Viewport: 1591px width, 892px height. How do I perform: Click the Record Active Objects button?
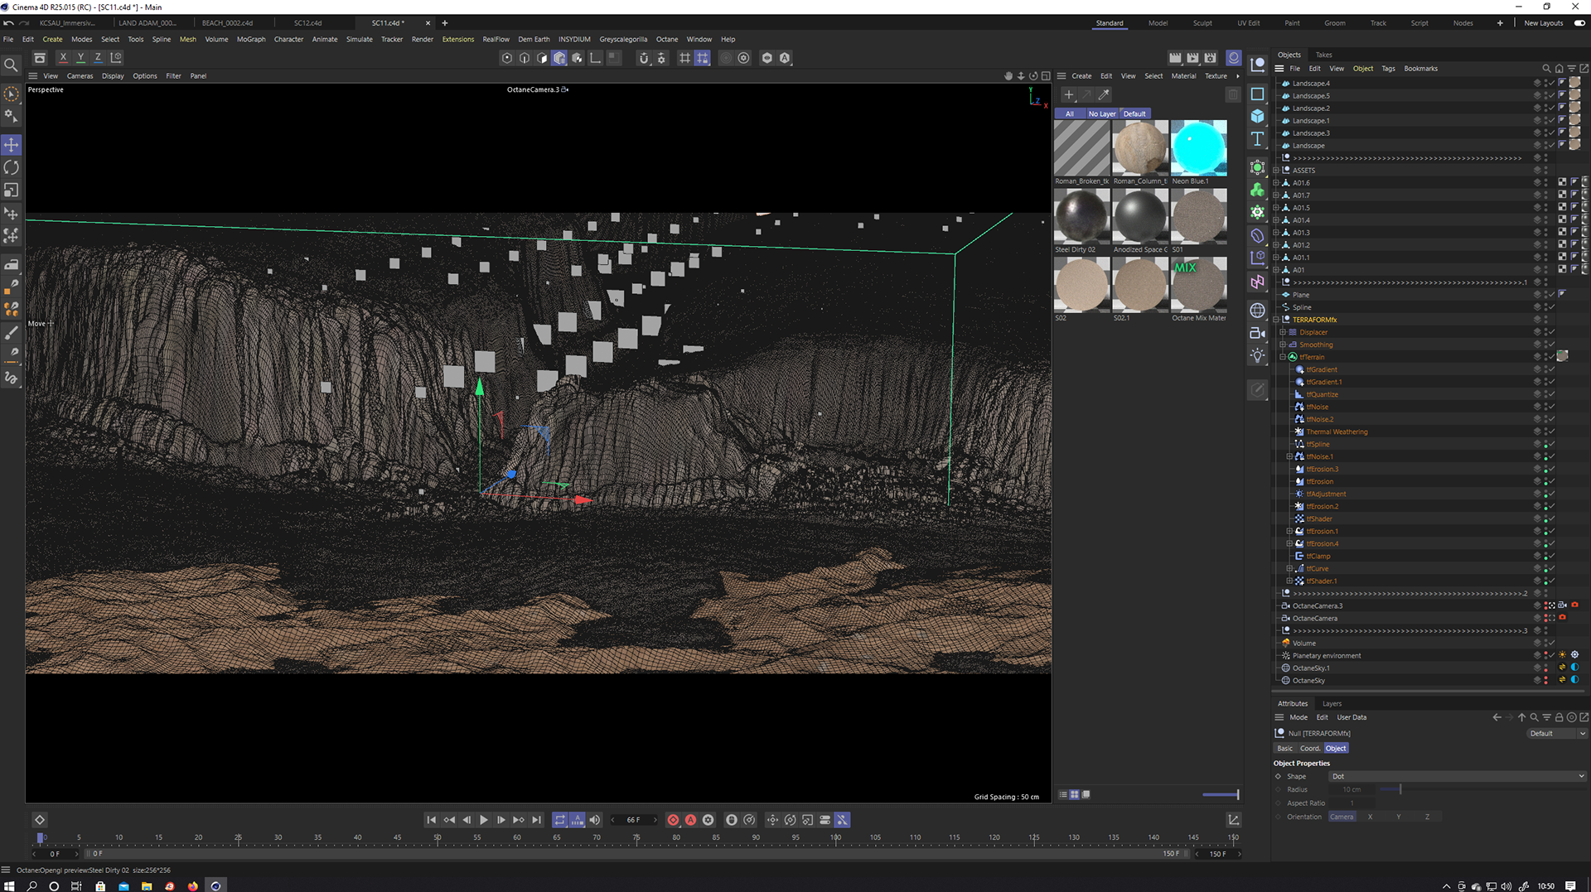pyautogui.click(x=673, y=820)
